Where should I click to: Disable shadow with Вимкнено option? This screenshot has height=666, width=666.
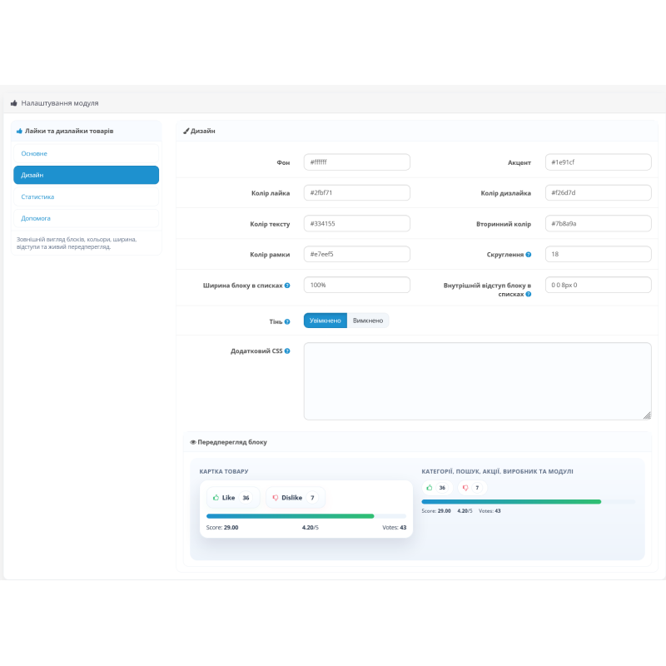pos(368,321)
